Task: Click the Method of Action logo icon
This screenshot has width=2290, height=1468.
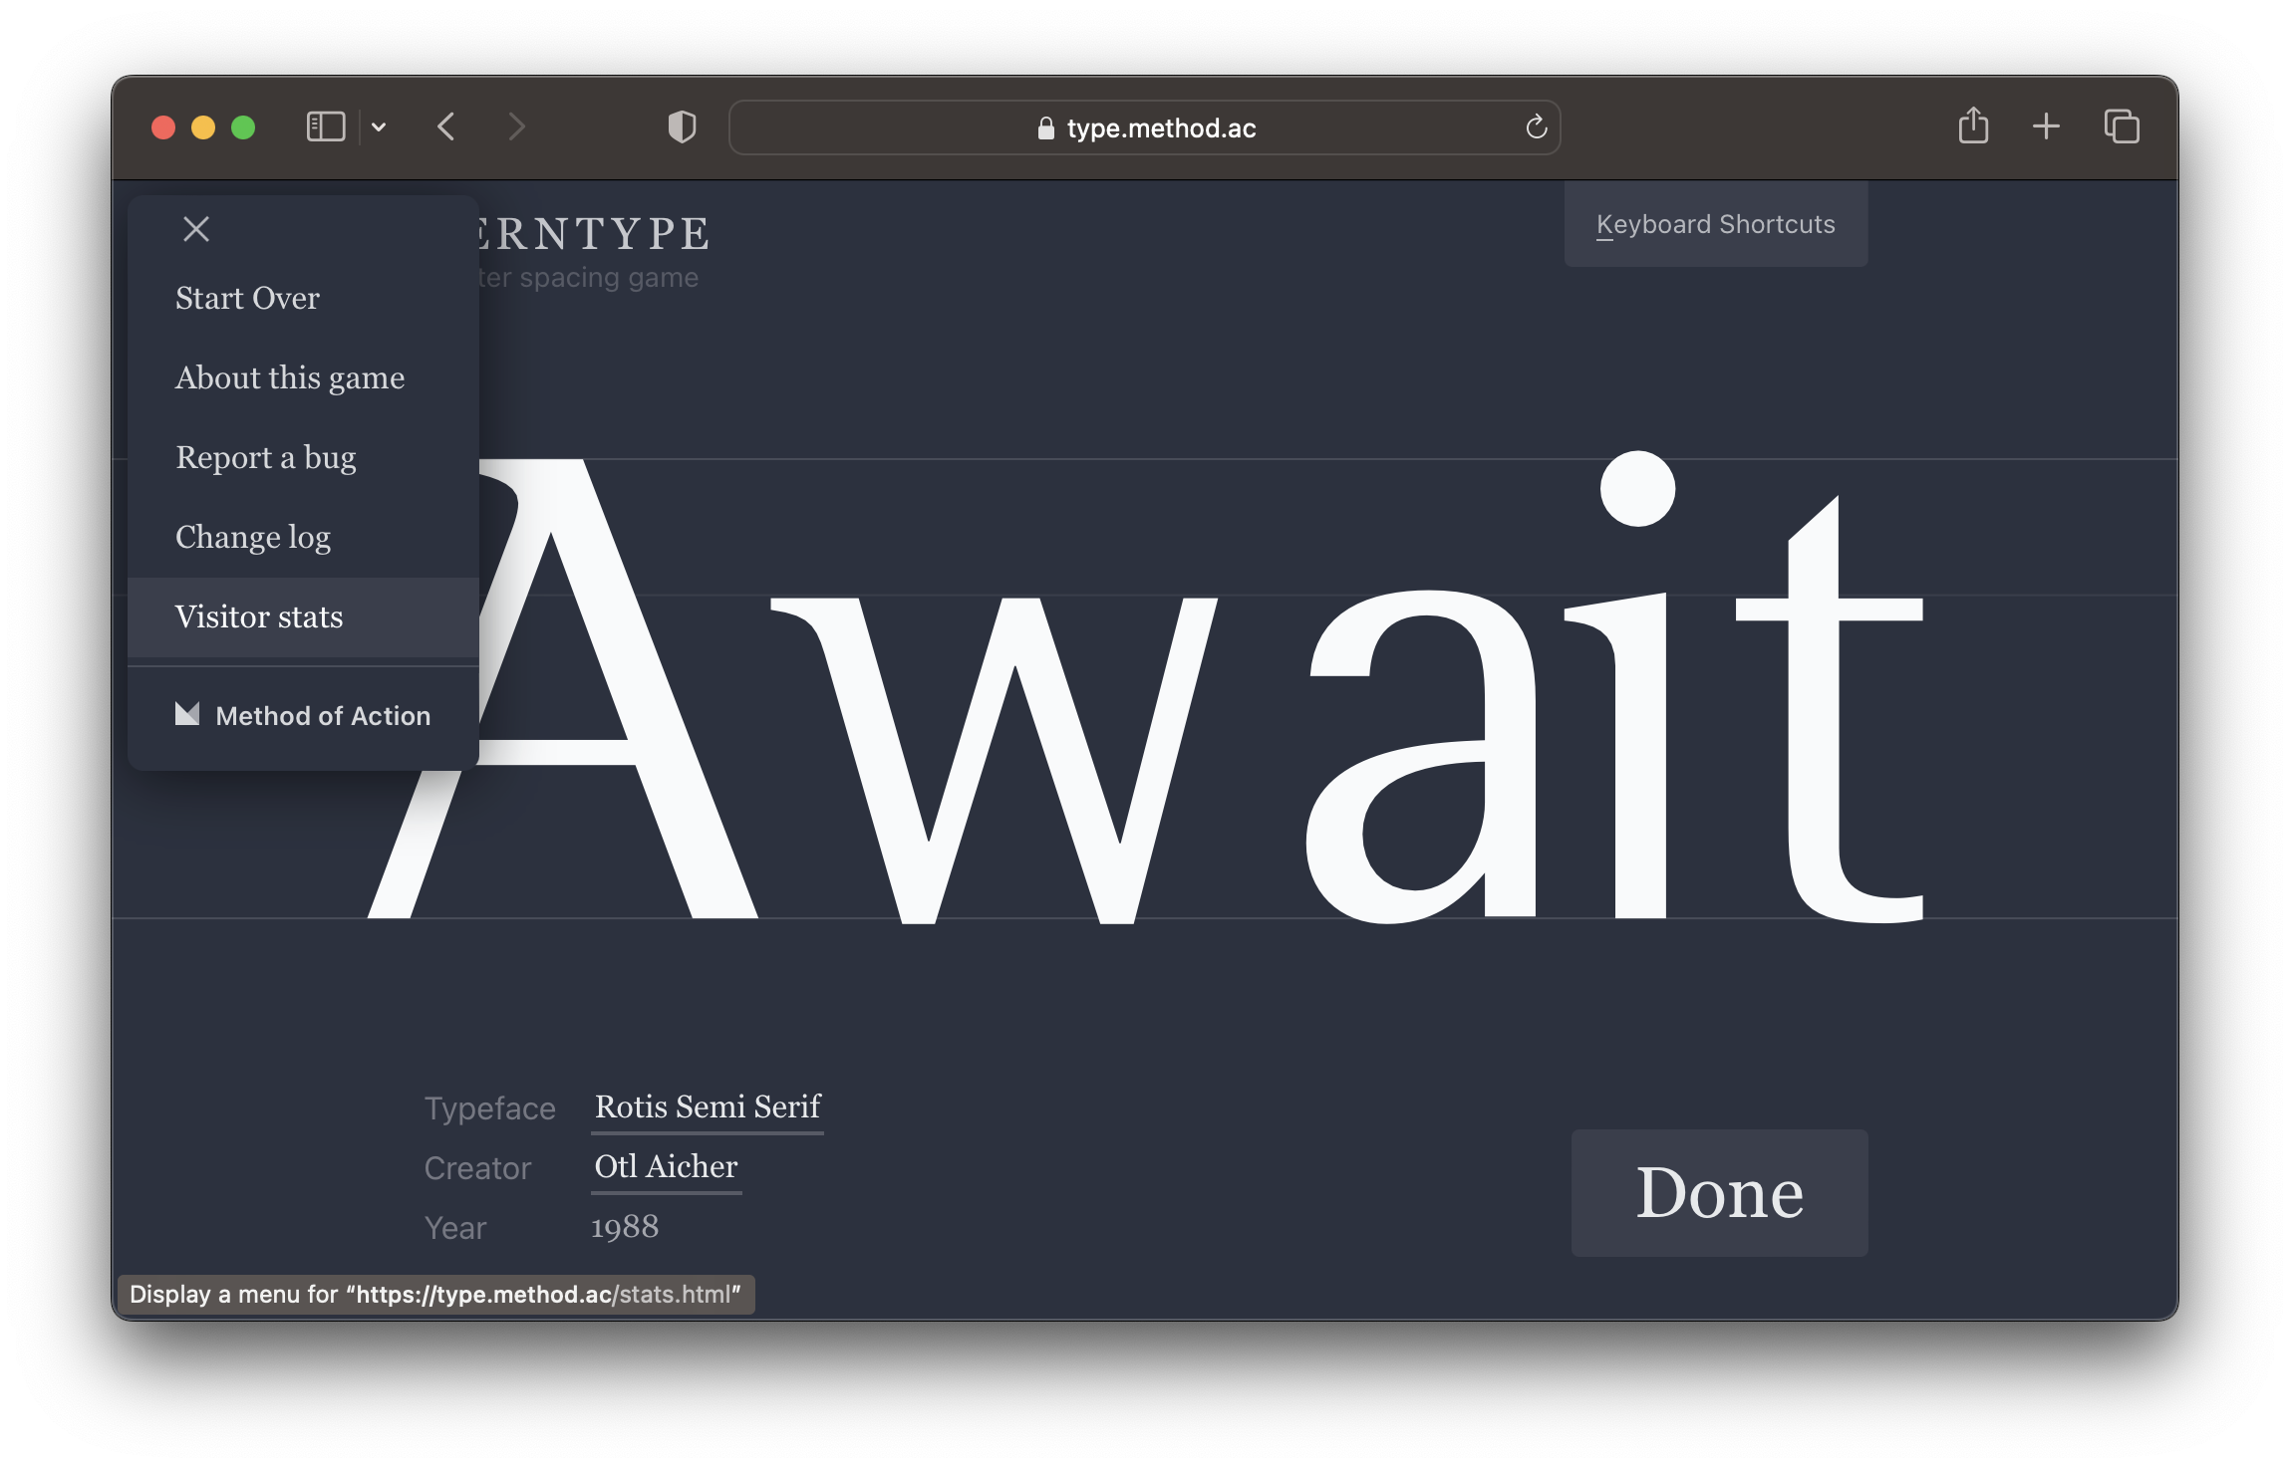Action: [x=187, y=714]
